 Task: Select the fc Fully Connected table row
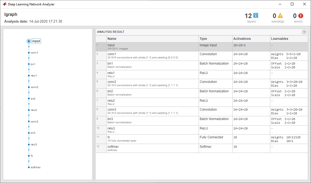coord(202,139)
